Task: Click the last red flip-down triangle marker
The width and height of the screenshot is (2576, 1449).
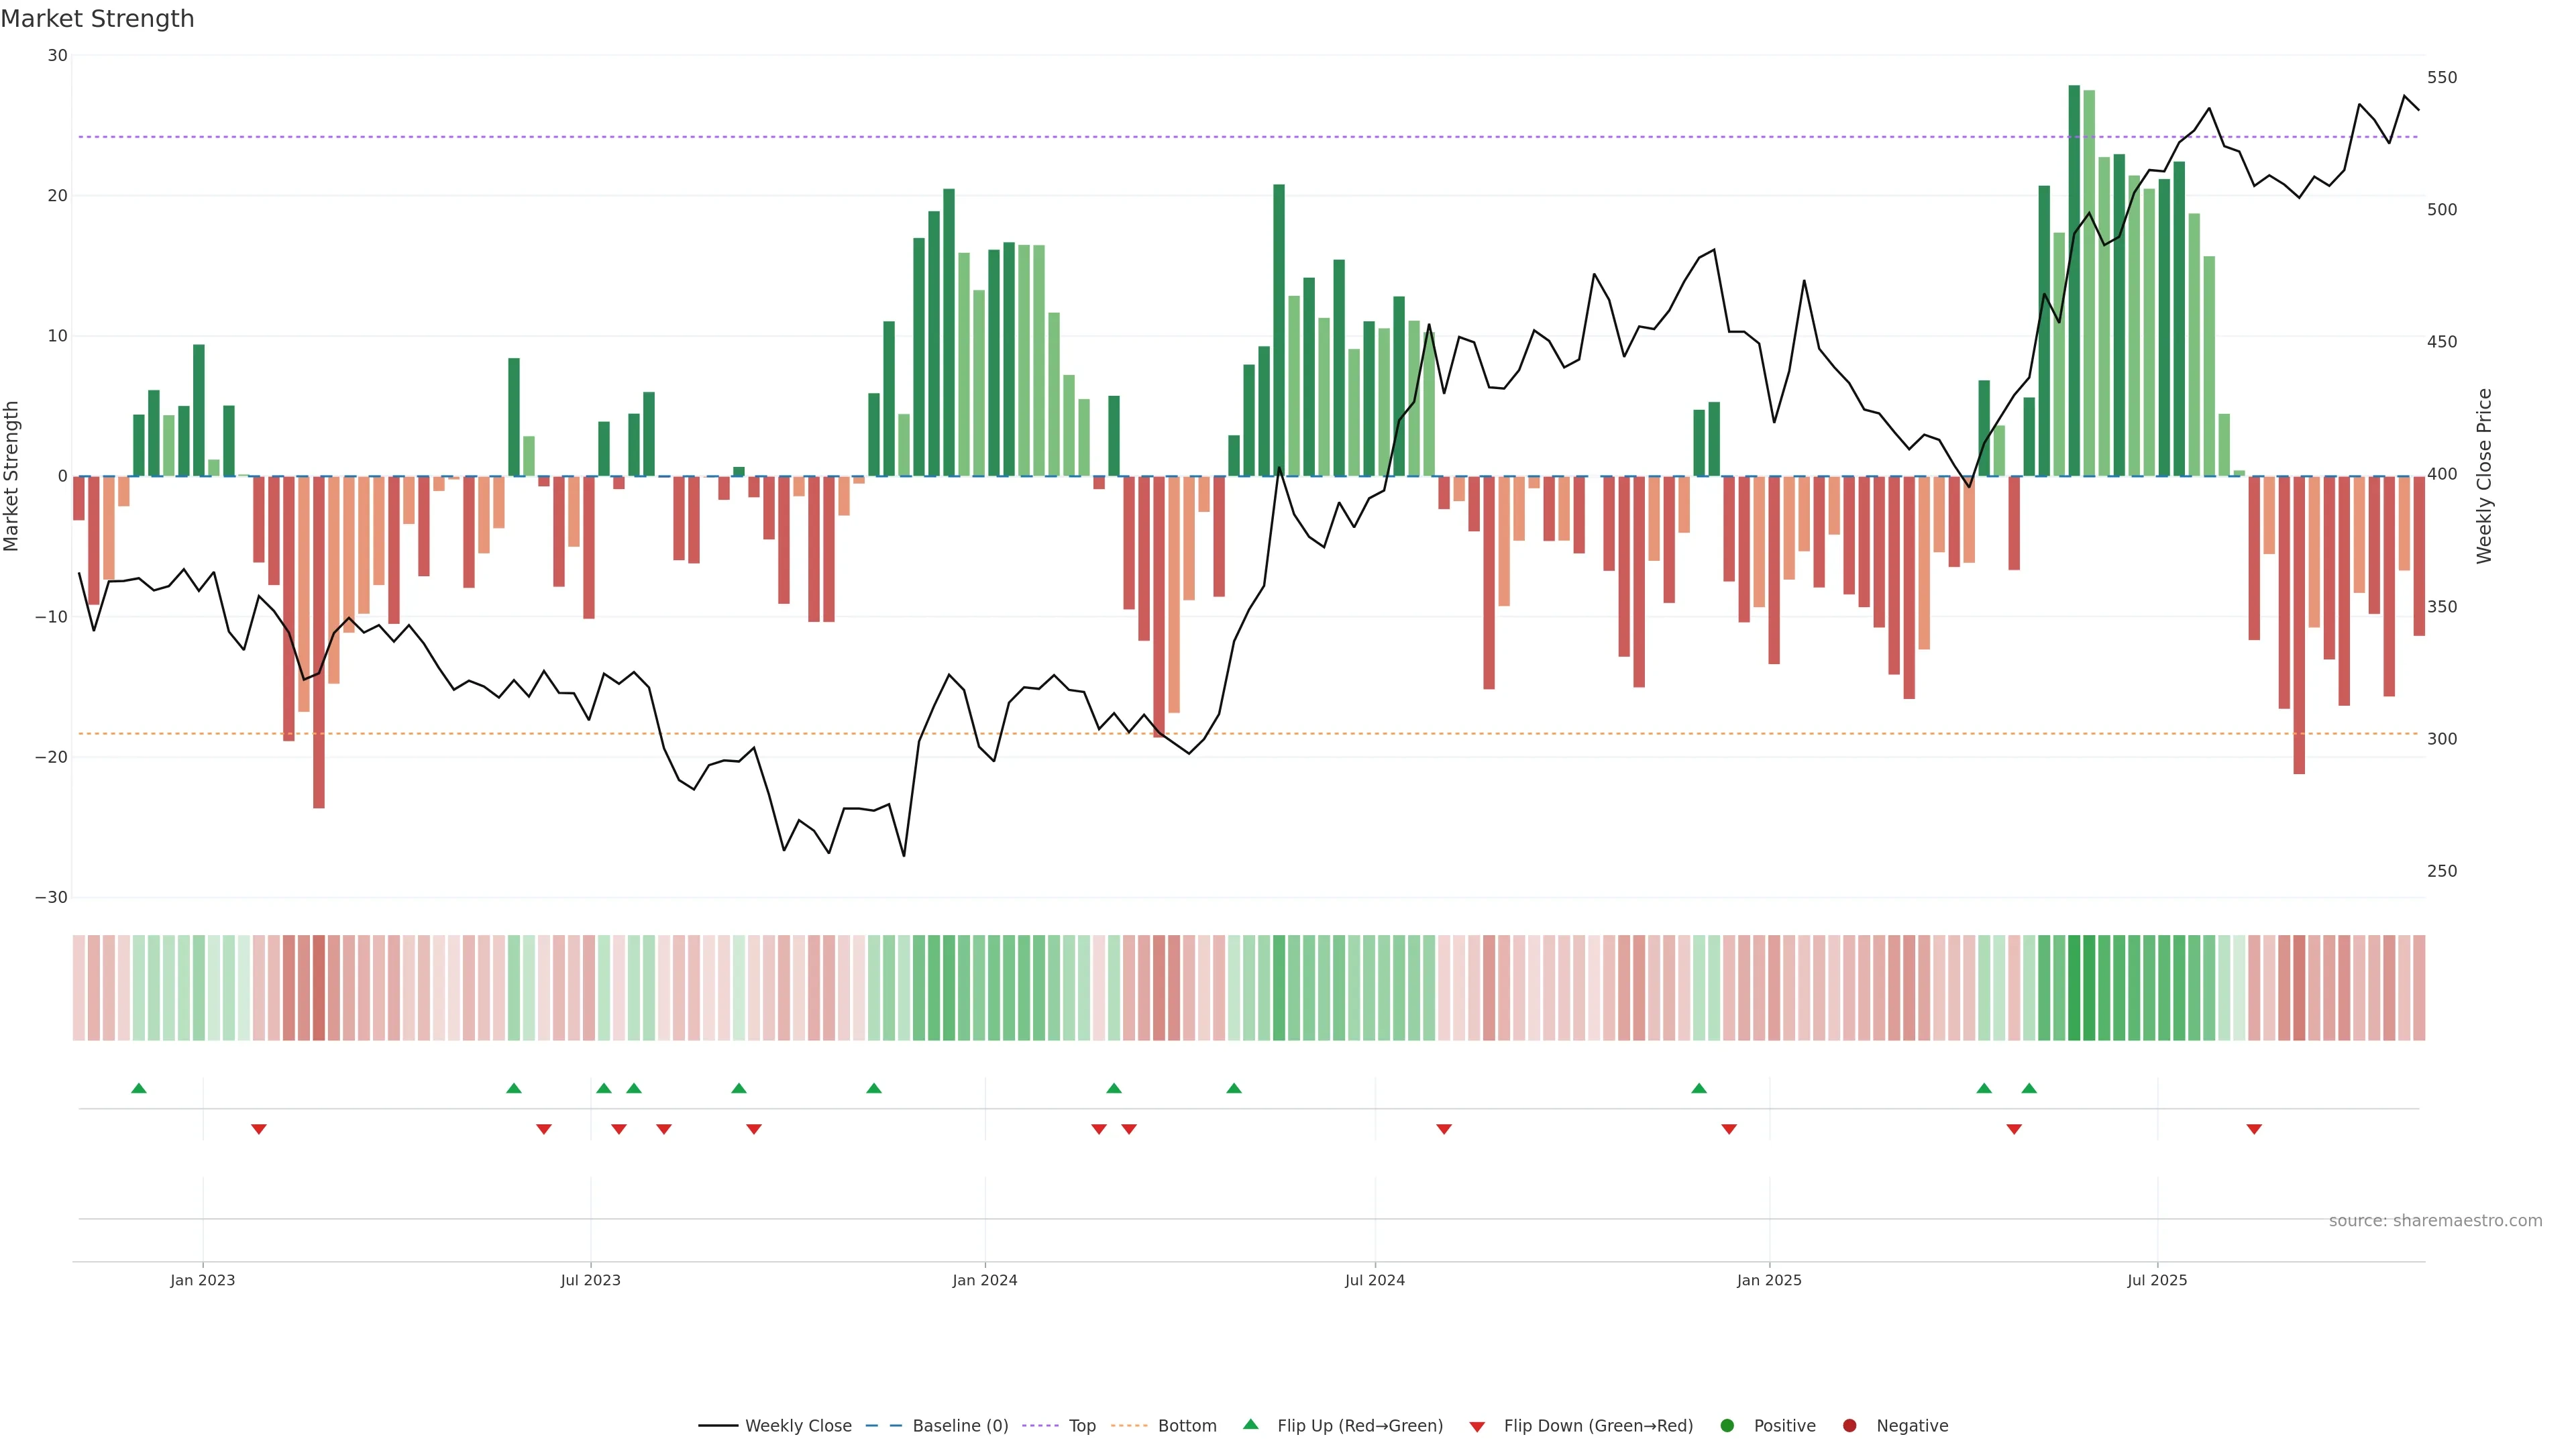Action: click(x=2254, y=1129)
